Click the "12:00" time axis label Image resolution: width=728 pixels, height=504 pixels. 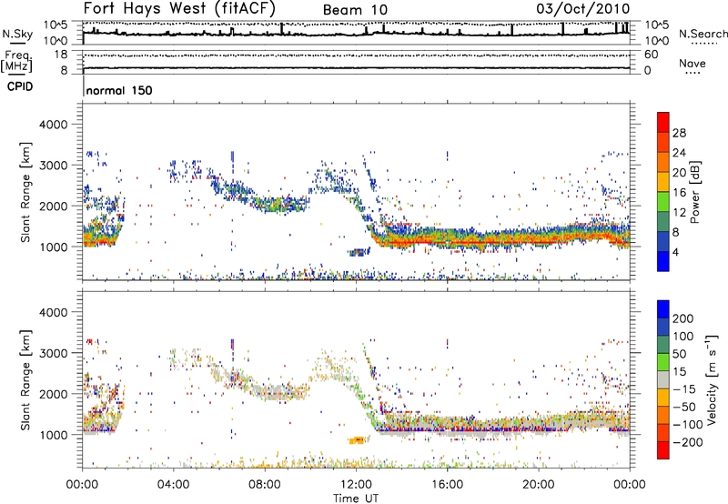356,485
